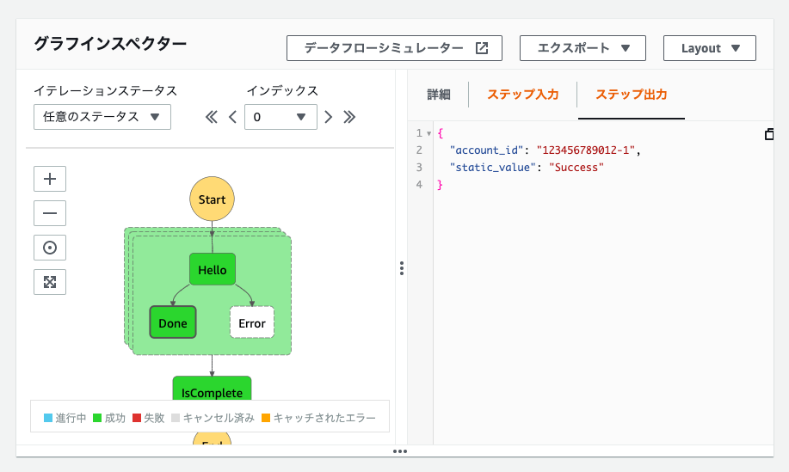Open the Layout dropdown button
Screen dimensions: 789x472
point(710,48)
